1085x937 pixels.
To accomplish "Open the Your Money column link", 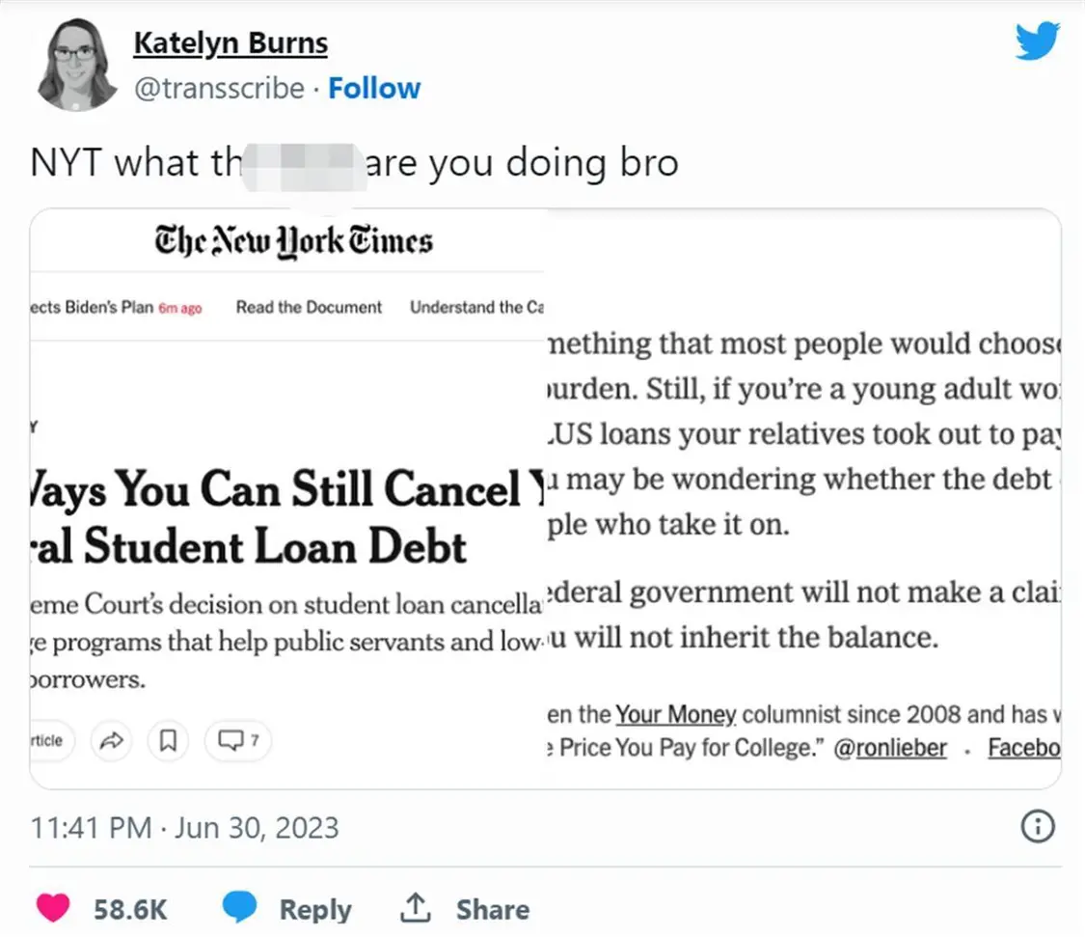I will (675, 714).
